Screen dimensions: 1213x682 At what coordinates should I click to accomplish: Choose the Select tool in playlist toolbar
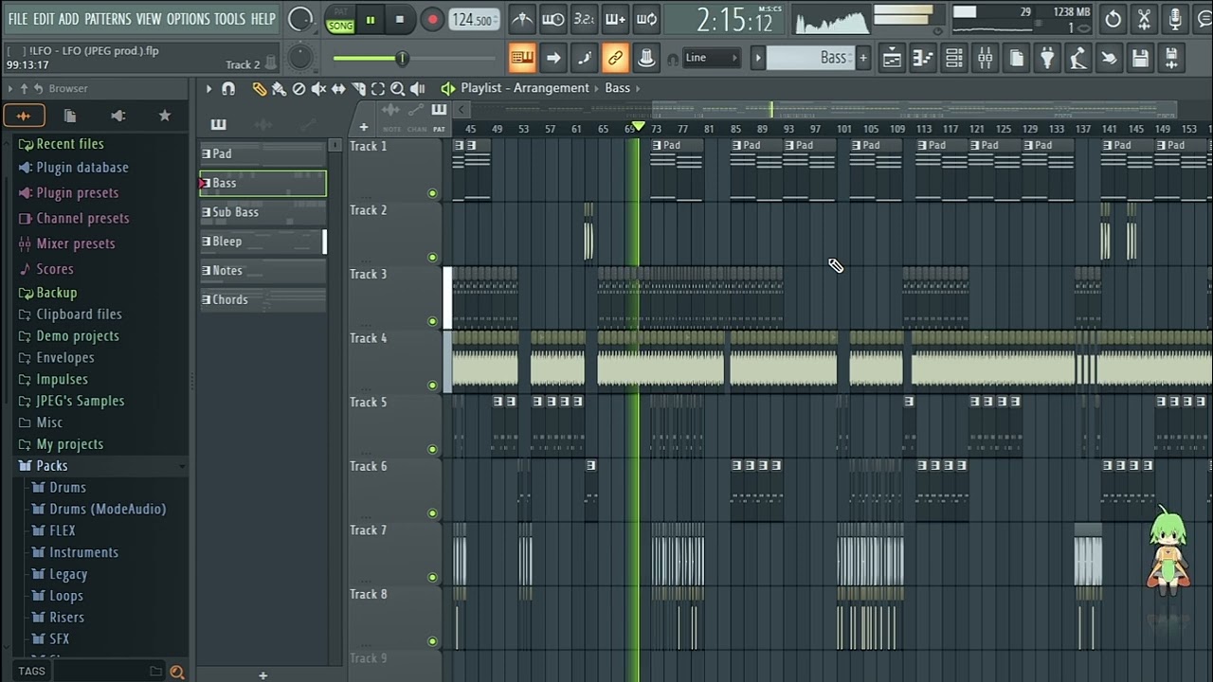pyautogui.click(x=378, y=88)
